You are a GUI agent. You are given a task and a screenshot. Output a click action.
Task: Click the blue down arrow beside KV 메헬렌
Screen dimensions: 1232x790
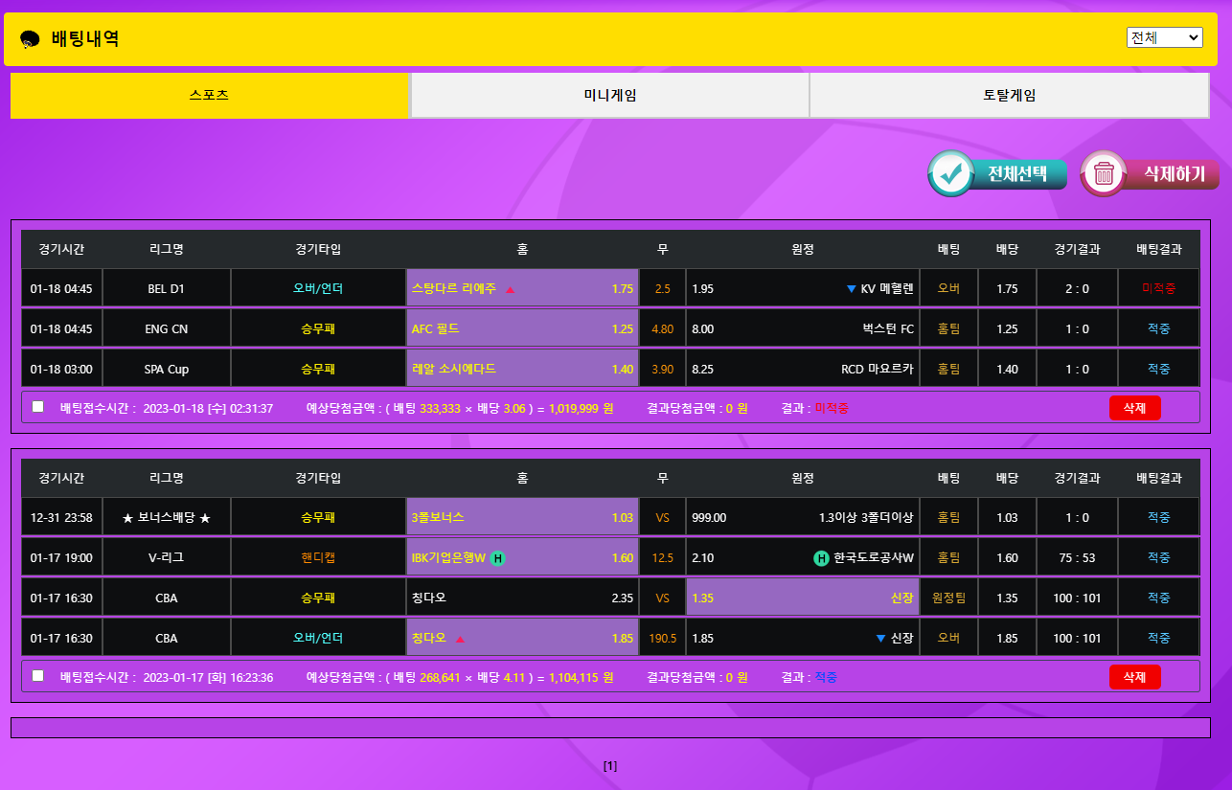click(851, 289)
